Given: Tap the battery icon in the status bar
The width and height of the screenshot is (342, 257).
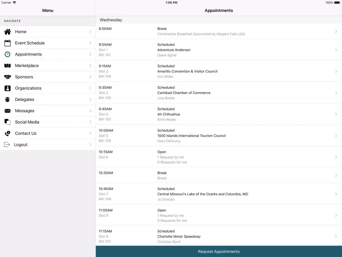Looking at the screenshot, I should [337, 3].
